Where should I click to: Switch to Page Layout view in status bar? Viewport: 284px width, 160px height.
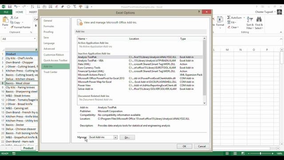pos(235,153)
